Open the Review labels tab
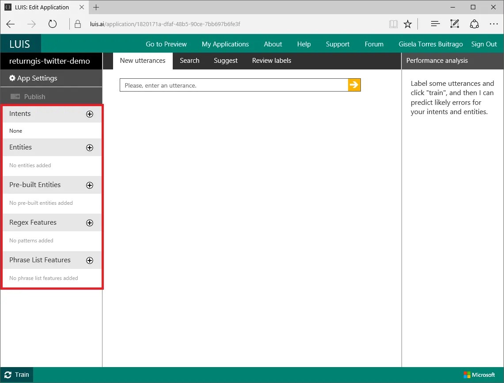504x383 pixels. 272,61
